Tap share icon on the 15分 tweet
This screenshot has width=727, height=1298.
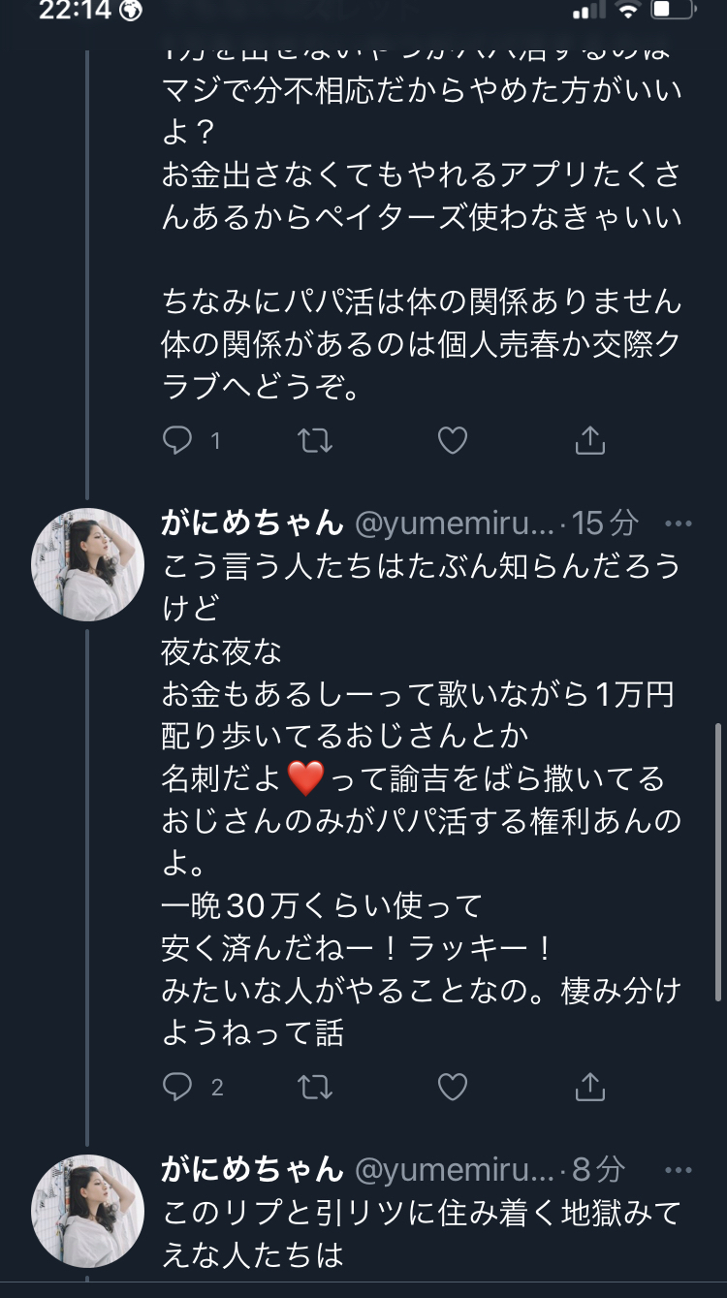[589, 1088]
